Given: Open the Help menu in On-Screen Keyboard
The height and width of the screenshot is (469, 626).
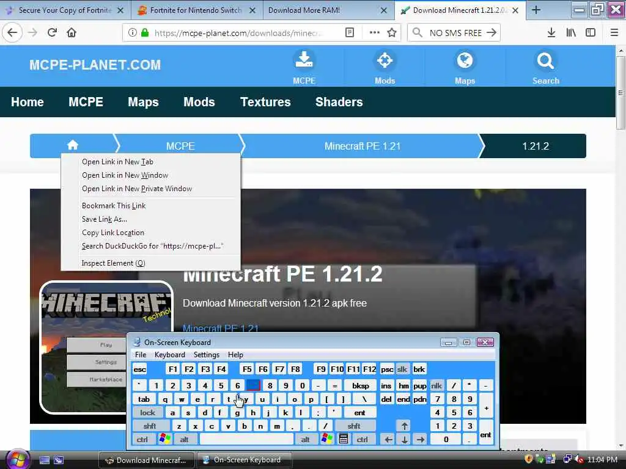Looking at the screenshot, I should (235, 355).
